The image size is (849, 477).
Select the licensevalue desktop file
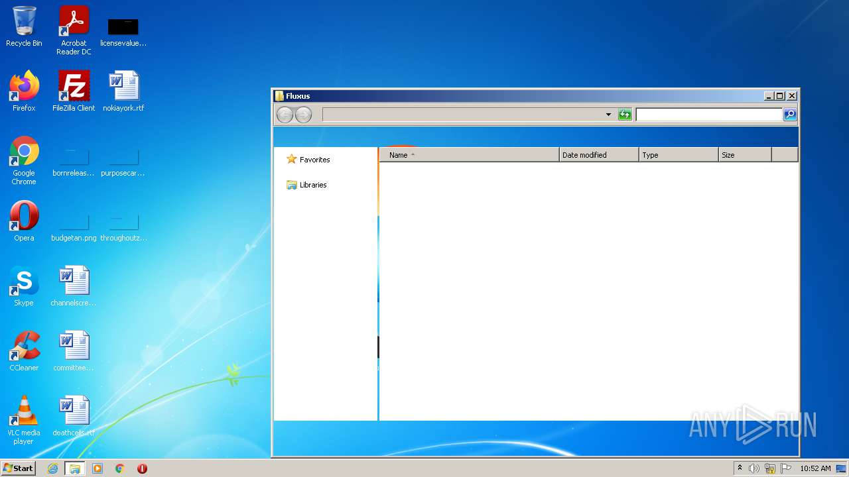[x=123, y=30]
